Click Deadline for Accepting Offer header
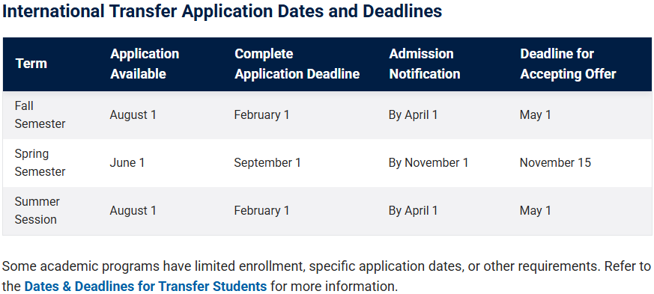 568,64
